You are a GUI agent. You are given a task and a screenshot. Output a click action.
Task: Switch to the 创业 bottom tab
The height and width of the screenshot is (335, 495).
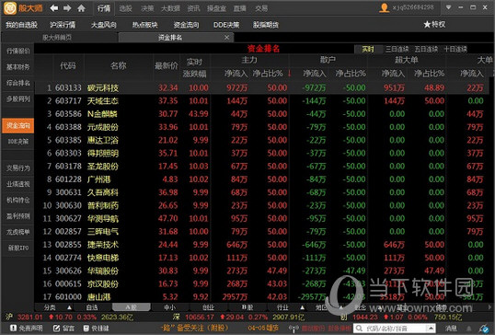point(208,307)
